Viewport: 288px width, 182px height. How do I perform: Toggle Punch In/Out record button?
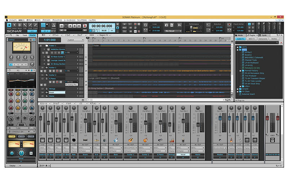(x=229, y=25)
